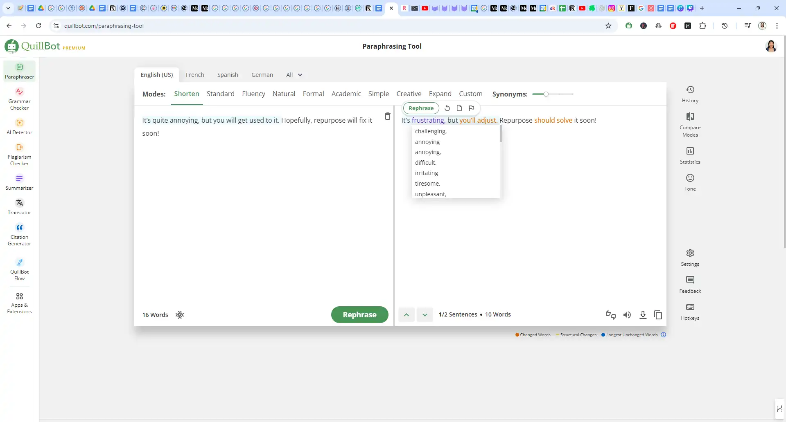Click the freeze words snowflake icon
This screenshot has height=422, width=786.
(180, 314)
